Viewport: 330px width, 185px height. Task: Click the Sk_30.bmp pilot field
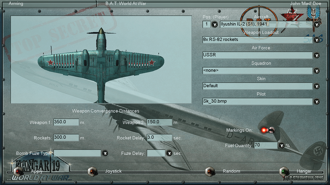point(257,101)
